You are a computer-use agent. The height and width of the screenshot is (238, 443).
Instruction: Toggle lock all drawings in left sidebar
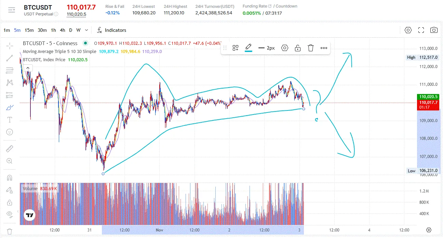[x=10, y=202]
